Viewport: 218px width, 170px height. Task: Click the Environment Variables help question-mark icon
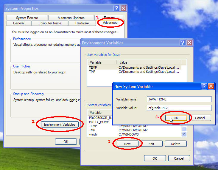[183, 42]
